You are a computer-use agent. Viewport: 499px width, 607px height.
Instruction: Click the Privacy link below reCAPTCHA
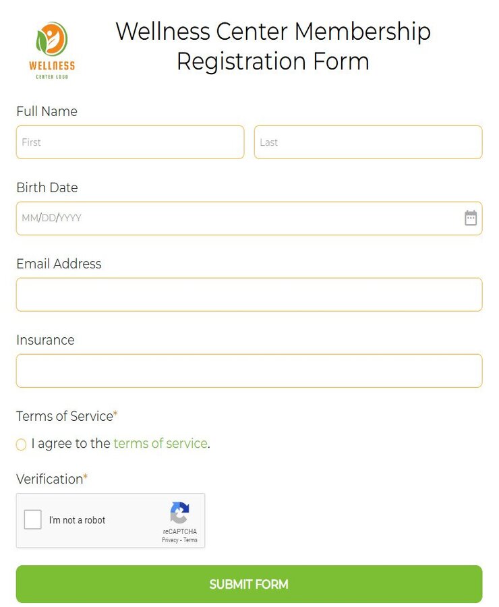(x=169, y=540)
